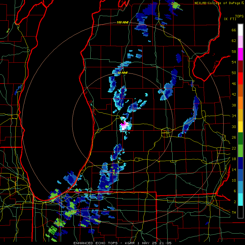
Task: Click the '50 NMI' range ring label
Action: [x=122, y=73]
